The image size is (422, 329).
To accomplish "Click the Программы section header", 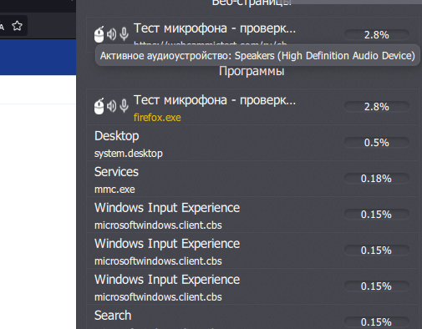I will coord(252,71).
